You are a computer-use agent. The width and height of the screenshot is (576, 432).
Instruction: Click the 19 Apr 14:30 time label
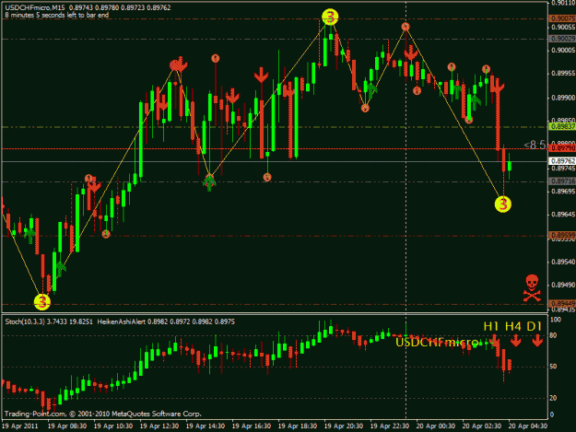tap(206, 426)
